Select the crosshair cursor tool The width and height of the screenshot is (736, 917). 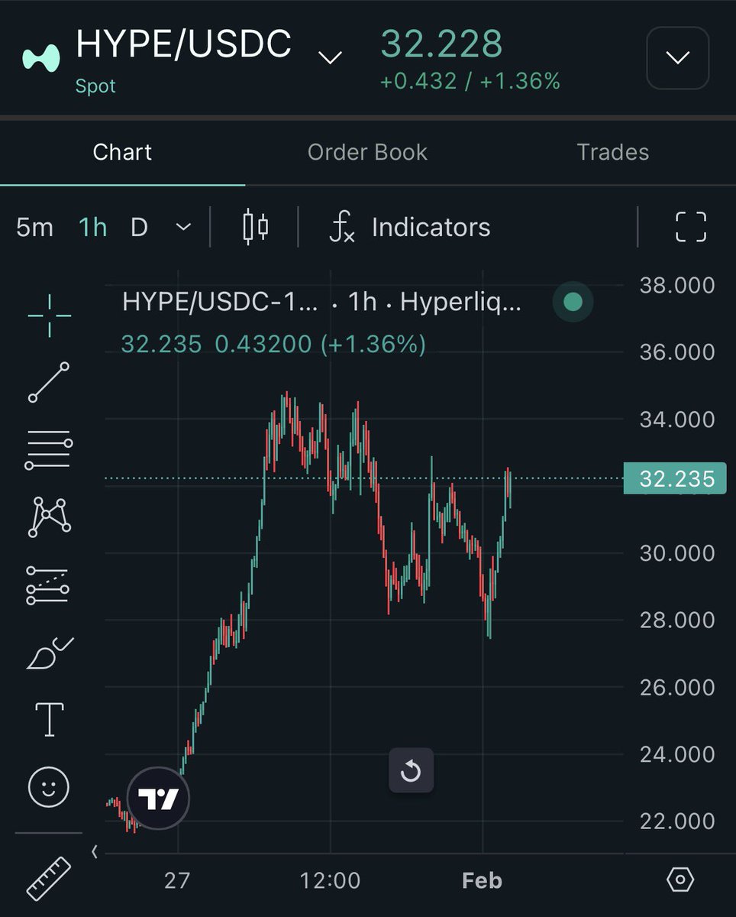click(x=48, y=311)
